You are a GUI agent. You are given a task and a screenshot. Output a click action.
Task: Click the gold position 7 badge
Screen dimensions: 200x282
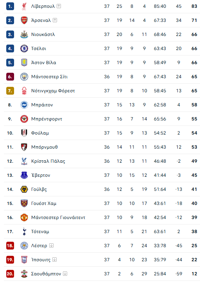point(10,91)
